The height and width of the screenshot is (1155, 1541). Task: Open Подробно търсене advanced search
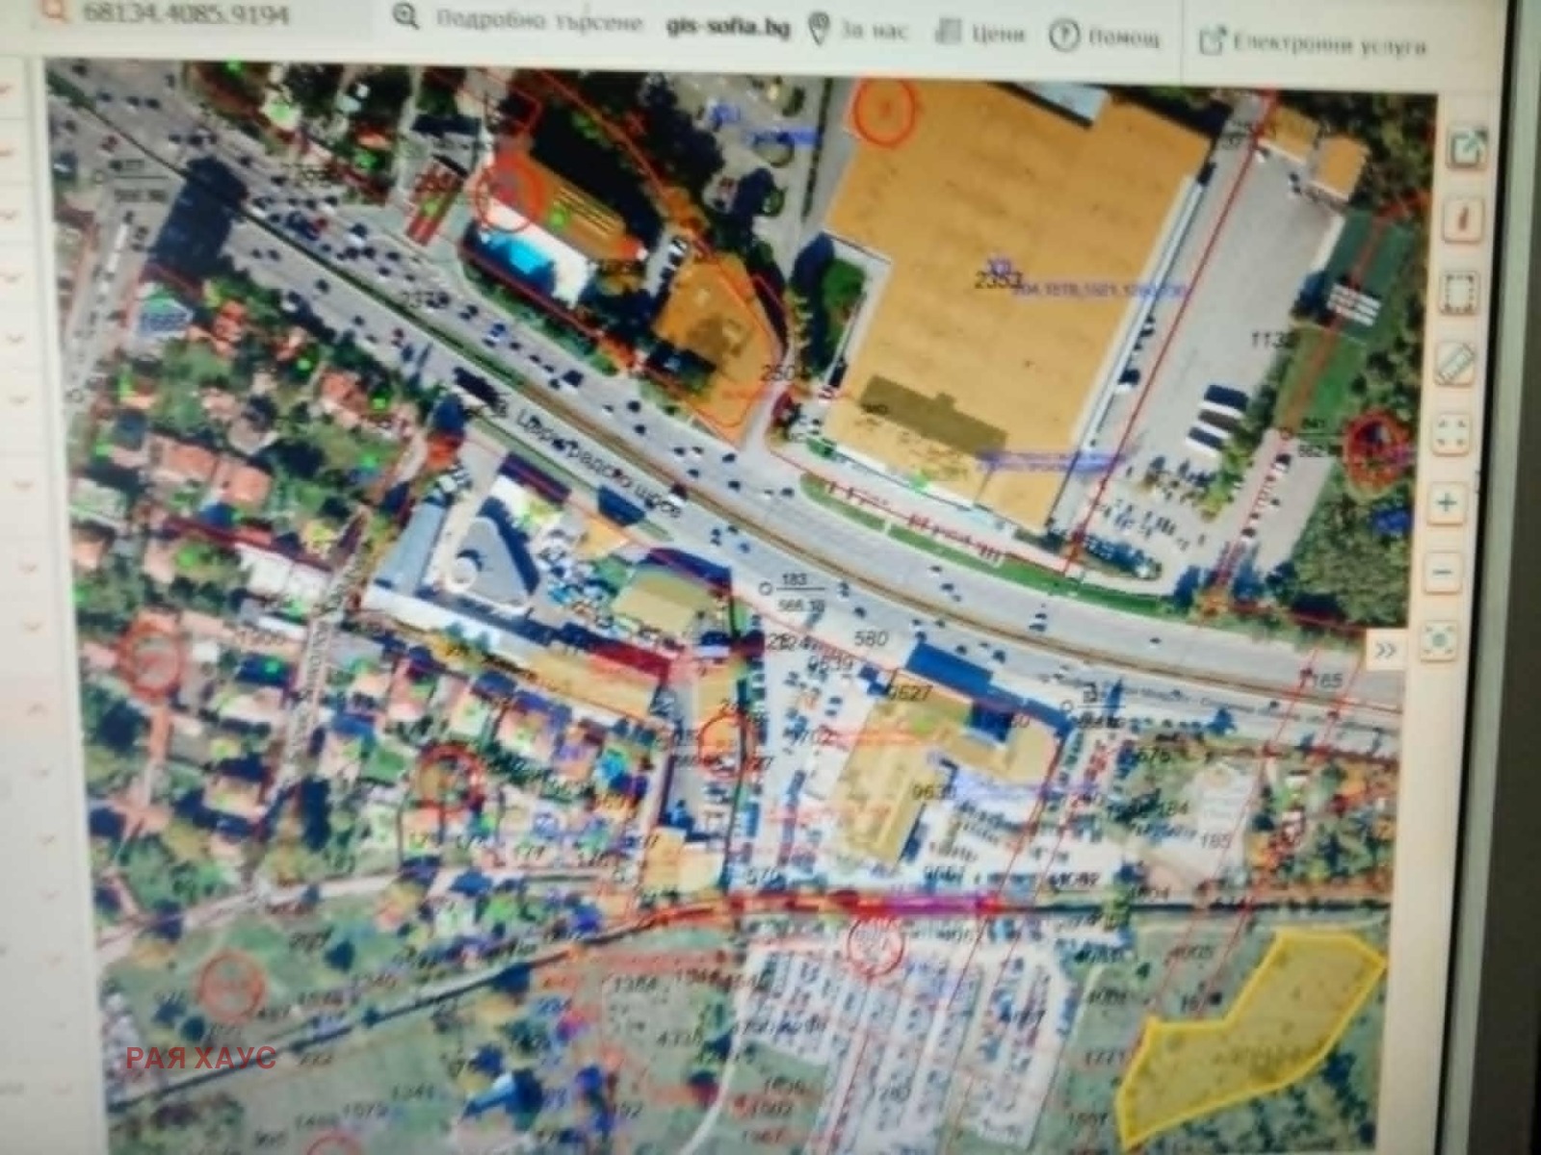tap(518, 19)
